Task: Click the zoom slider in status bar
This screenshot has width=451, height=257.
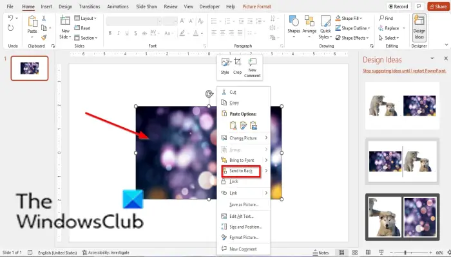Action: (410, 253)
